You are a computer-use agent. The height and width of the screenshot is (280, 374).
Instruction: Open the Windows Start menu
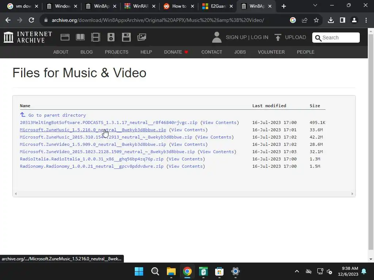point(139,271)
